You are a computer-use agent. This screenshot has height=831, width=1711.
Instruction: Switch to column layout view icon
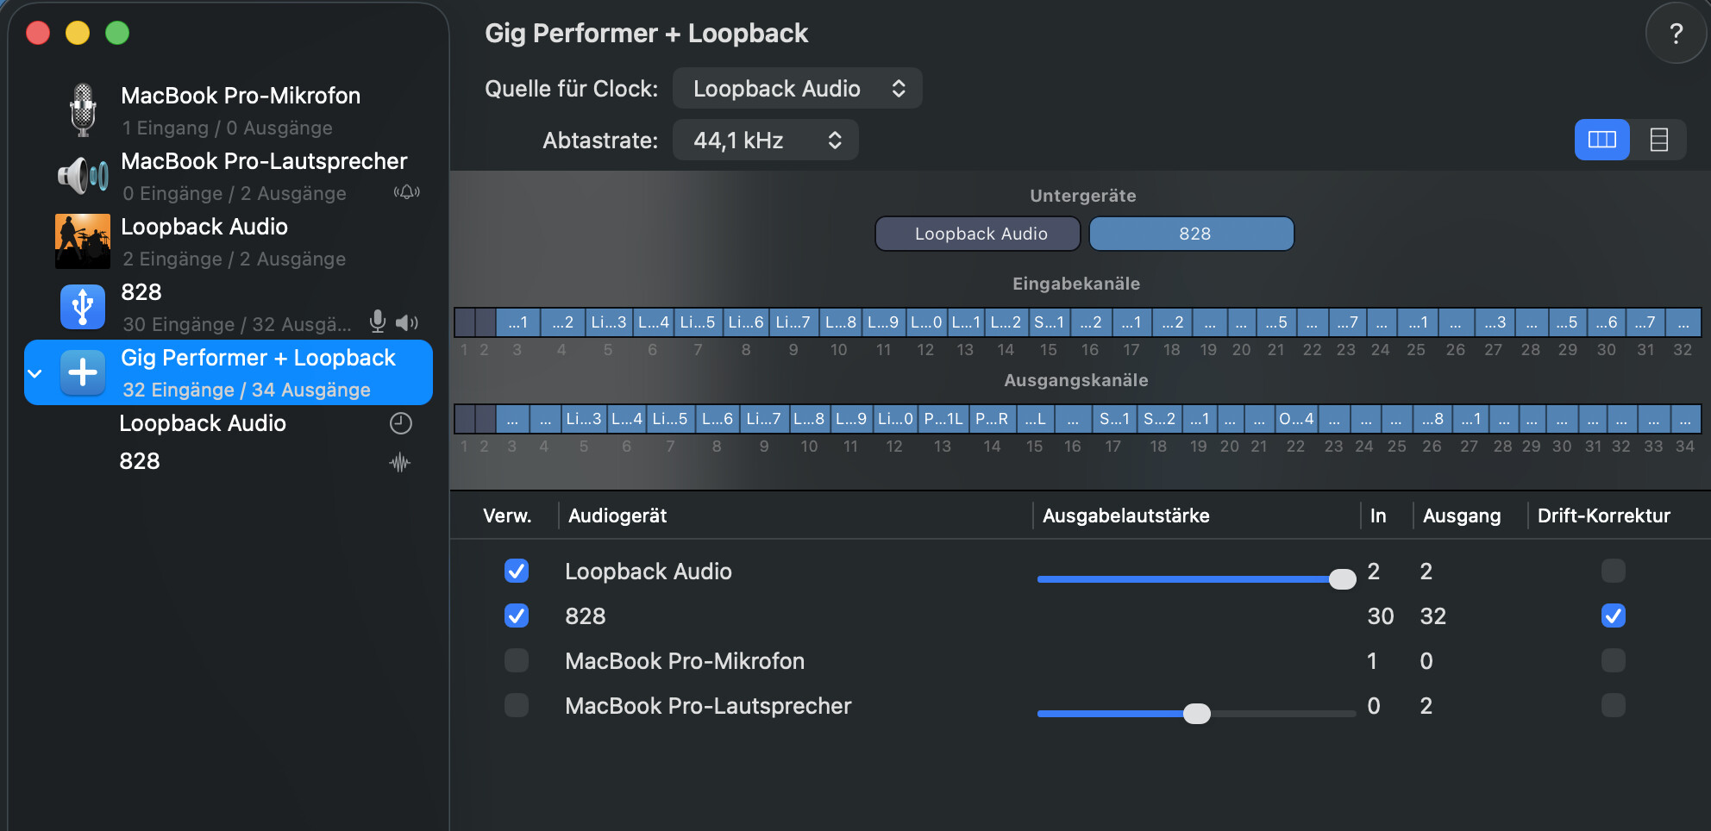[1601, 140]
